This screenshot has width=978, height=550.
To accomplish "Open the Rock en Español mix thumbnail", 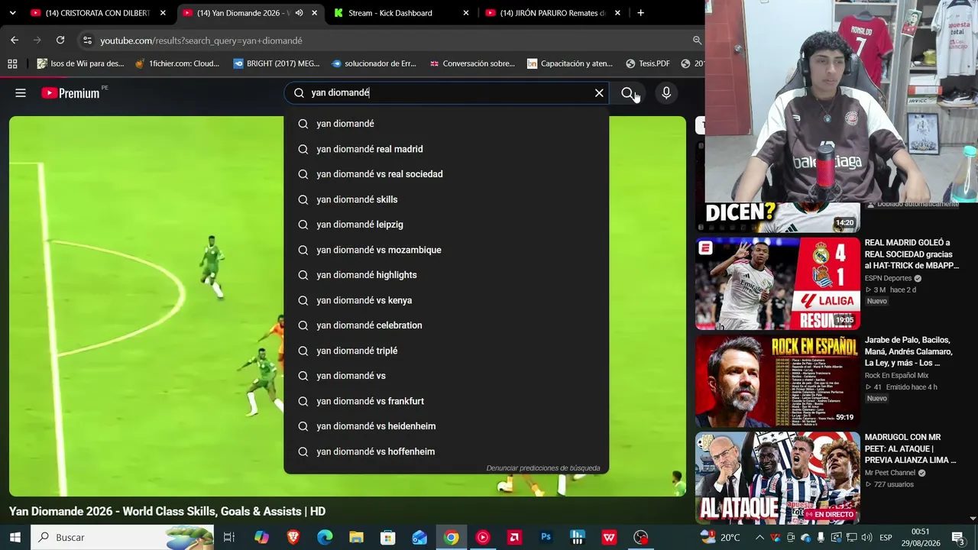I will (778, 381).
